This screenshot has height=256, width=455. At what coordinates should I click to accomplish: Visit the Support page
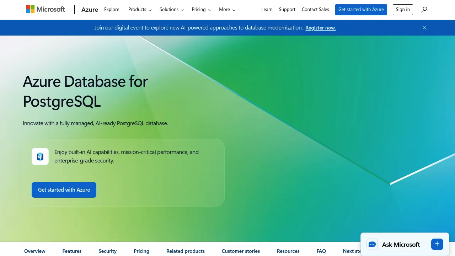pos(287,10)
